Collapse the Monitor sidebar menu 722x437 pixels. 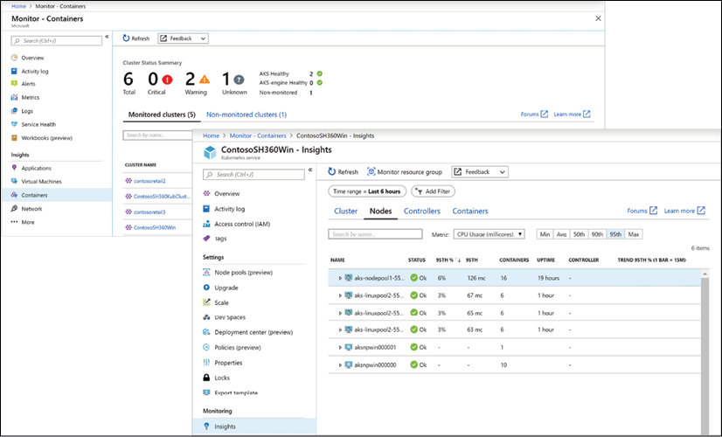[x=107, y=37]
